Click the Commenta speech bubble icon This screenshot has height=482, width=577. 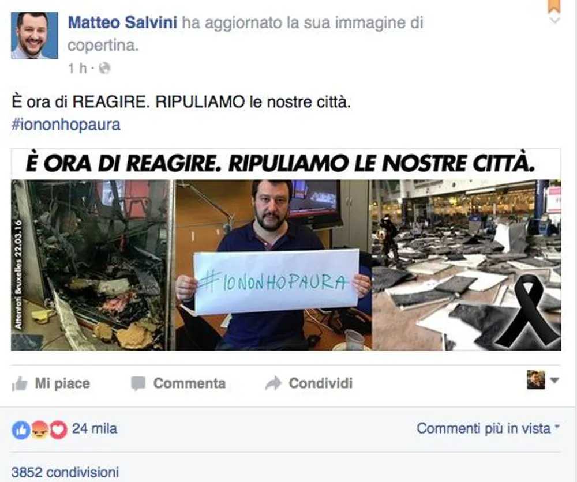(x=138, y=384)
